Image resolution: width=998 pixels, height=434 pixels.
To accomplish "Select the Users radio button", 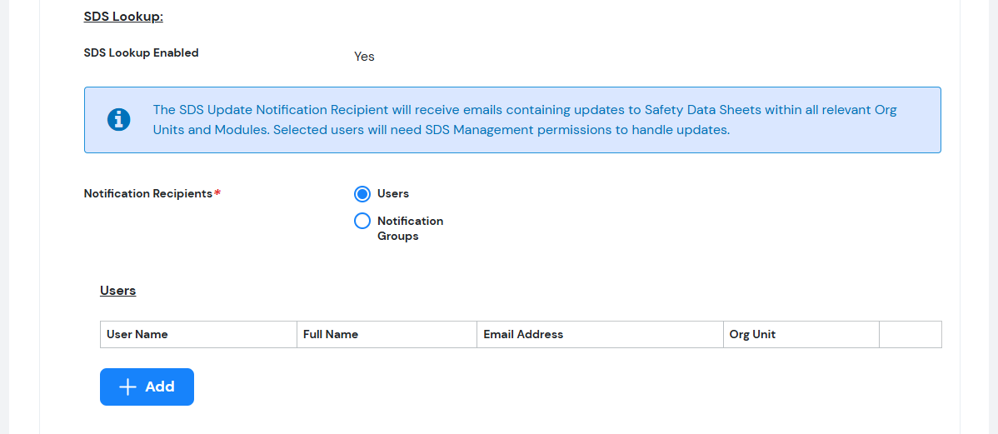I will tap(362, 194).
